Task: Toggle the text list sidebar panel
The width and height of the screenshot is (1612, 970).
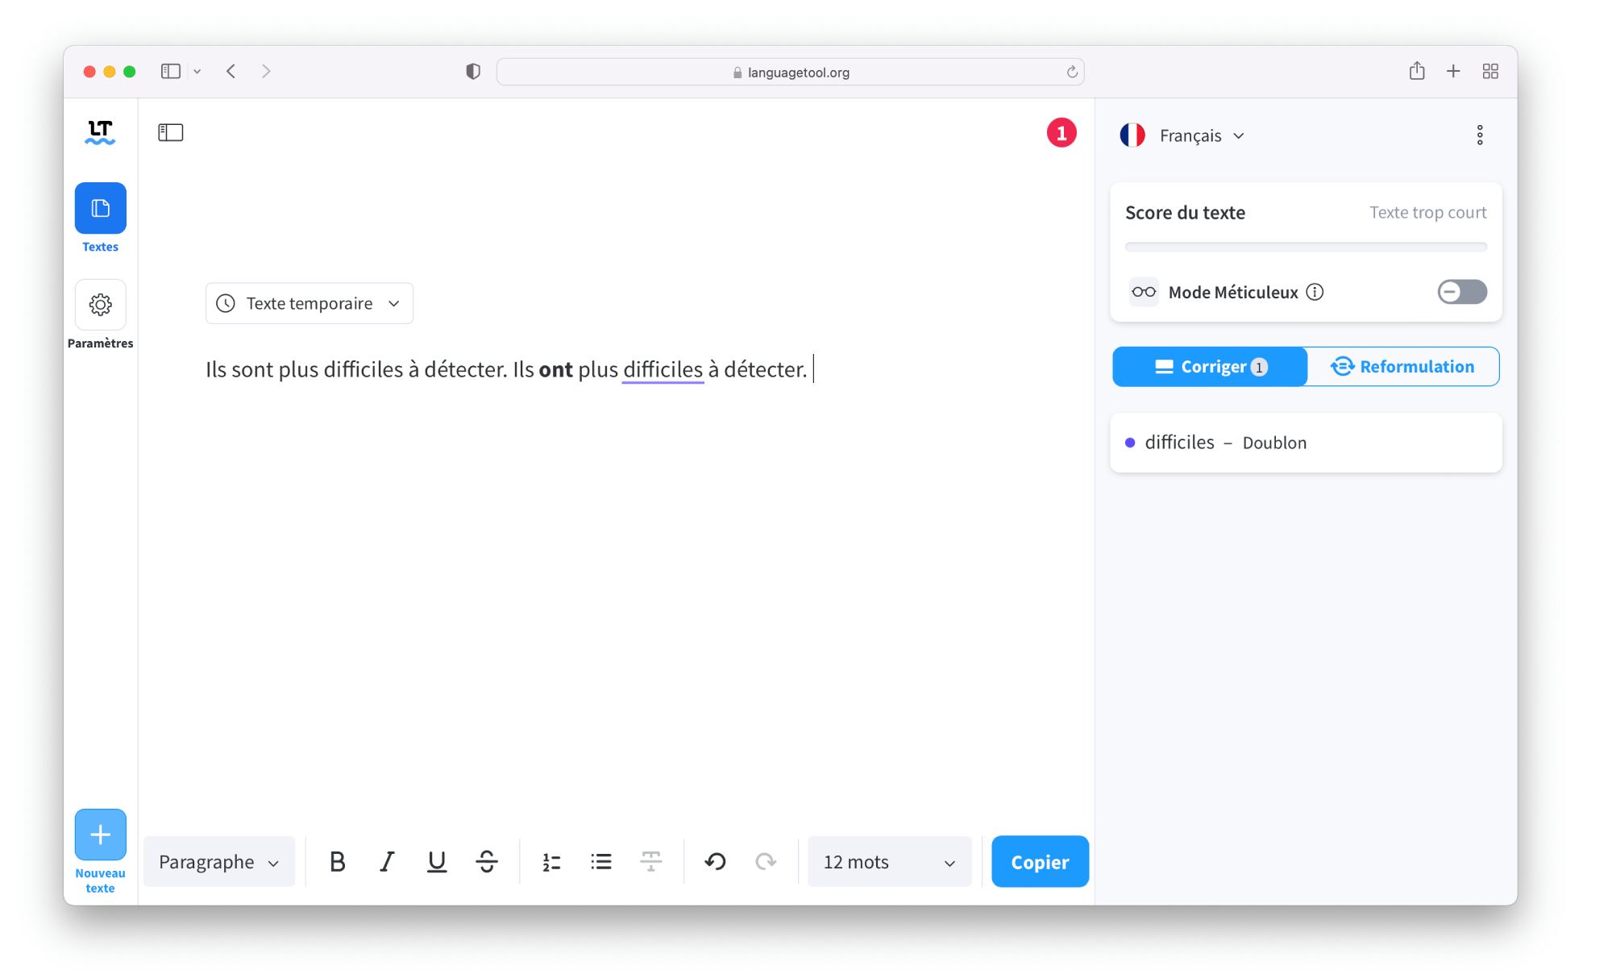Action: [x=171, y=132]
